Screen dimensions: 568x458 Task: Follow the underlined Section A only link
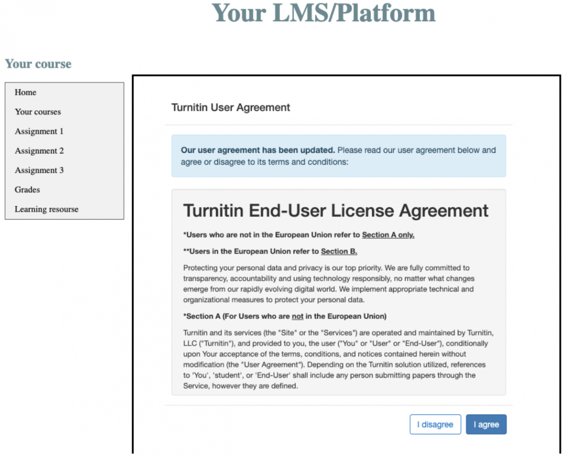point(388,235)
